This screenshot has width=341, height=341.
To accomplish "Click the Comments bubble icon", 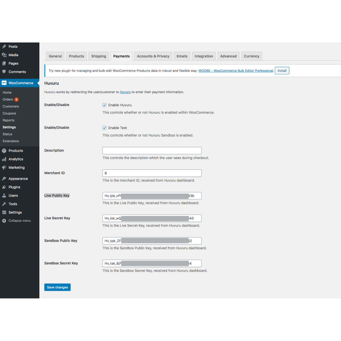I will pyautogui.click(x=4, y=72).
